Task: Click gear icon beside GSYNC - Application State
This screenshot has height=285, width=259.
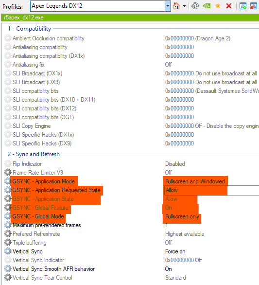Action: (x=8, y=198)
